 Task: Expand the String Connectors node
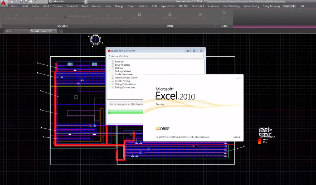point(110,87)
